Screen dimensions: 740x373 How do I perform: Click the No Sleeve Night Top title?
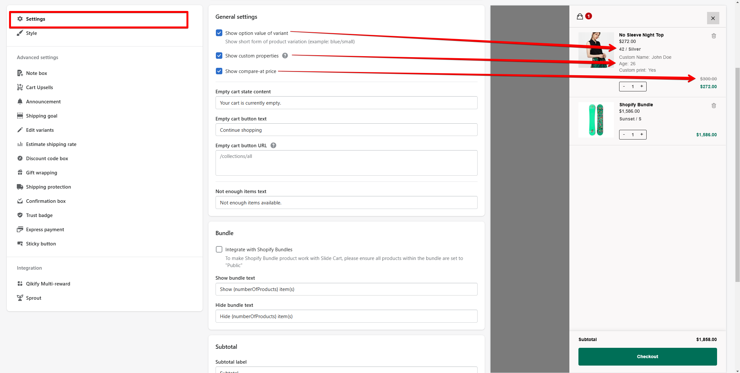pos(641,35)
